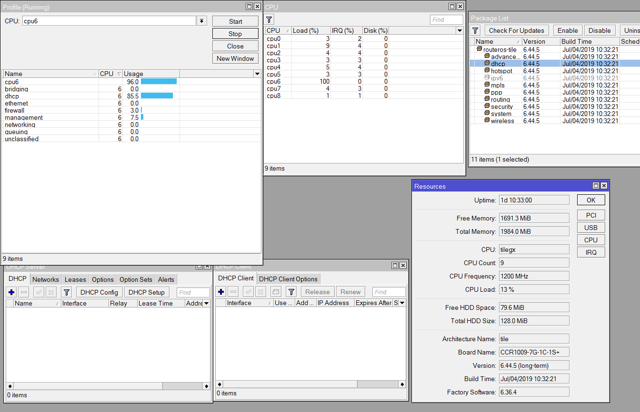Click the hotspot package icon

[x=487, y=71]
